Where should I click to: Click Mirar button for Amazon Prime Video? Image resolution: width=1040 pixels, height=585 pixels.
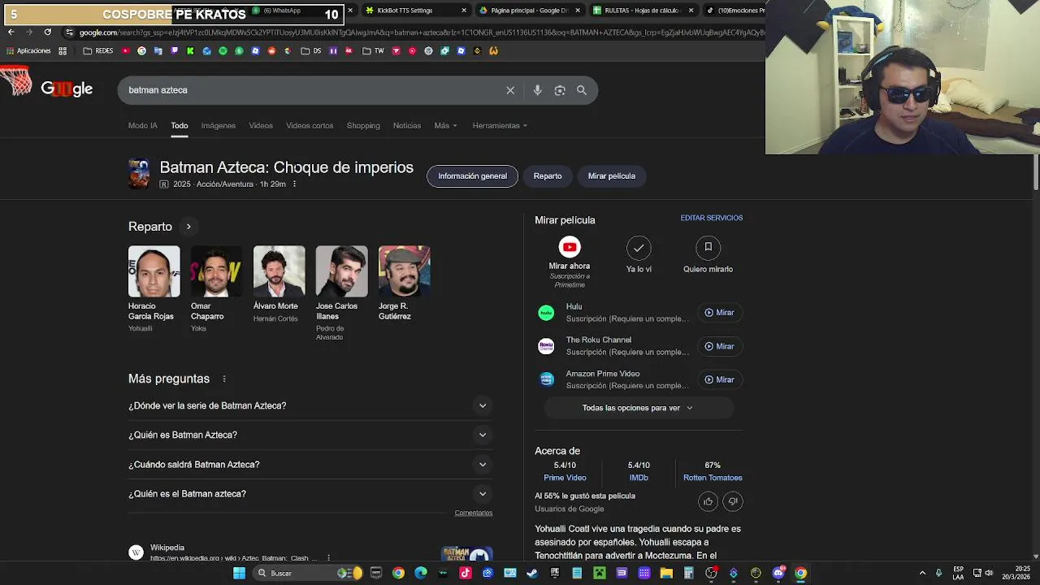(x=720, y=379)
